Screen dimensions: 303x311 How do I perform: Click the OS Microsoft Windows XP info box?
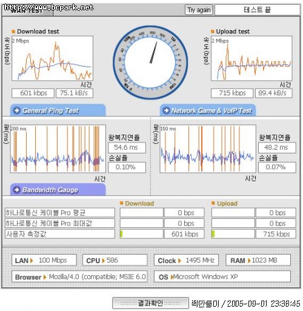tap(222, 276)
